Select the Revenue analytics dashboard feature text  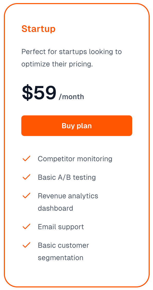pyautogui.click(x=68, y=202)
